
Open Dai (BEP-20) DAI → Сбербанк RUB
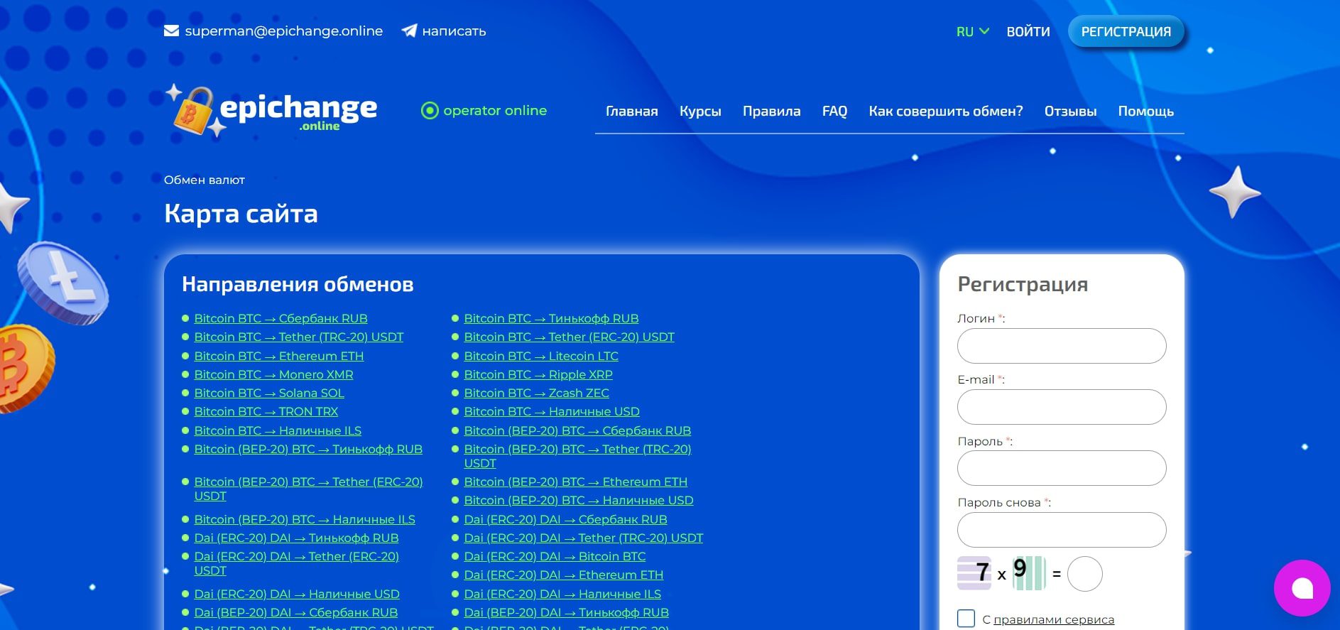pyautogui.click(x=295, y=612)
